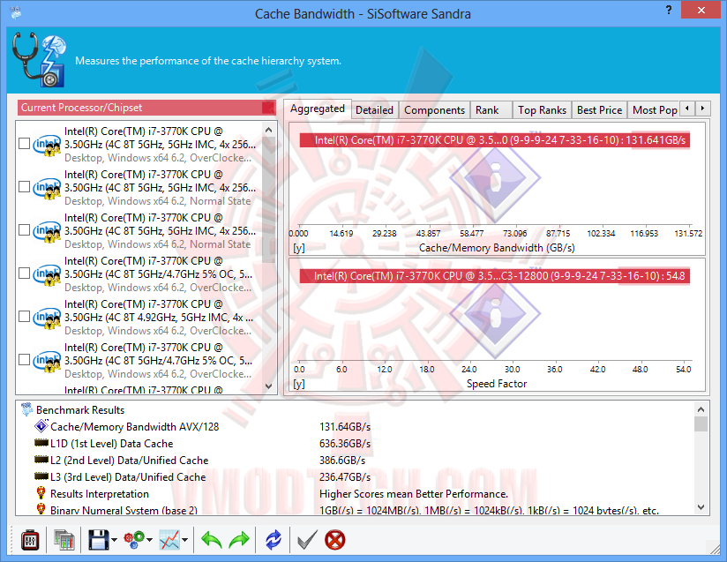Click the Sandra app icon in title bar
This screenshot has height=562, width=727.
15,12
